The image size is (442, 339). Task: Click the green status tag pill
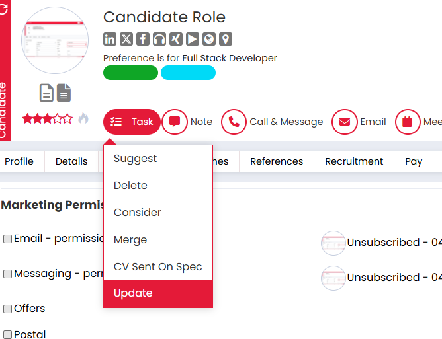click(130, 73)
